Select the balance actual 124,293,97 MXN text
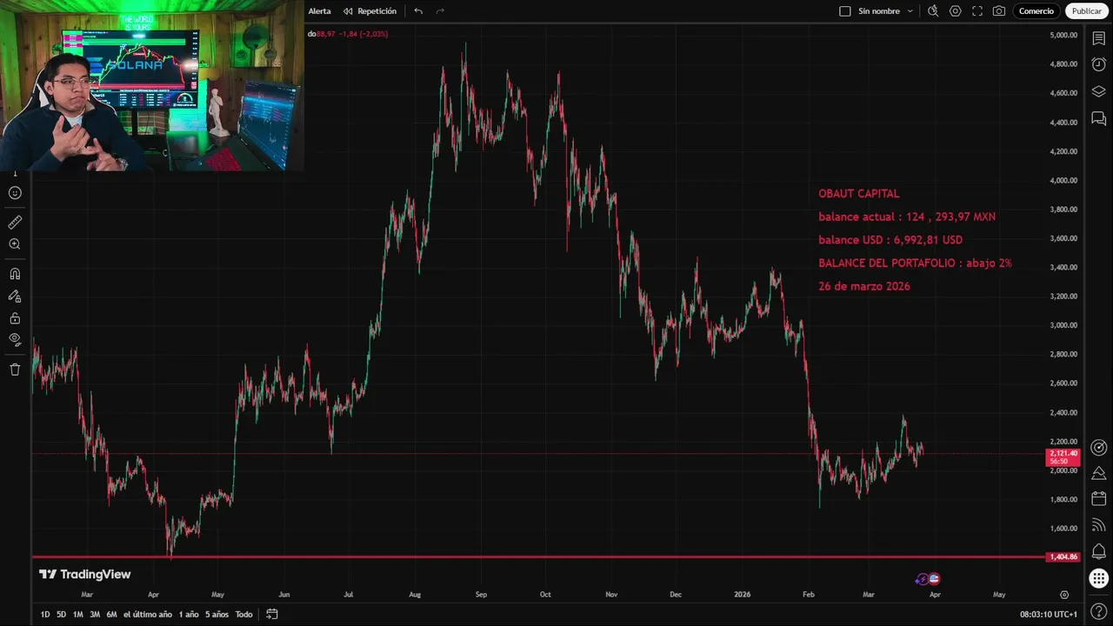Screen dimensions: 1113x626 point(907,216)
